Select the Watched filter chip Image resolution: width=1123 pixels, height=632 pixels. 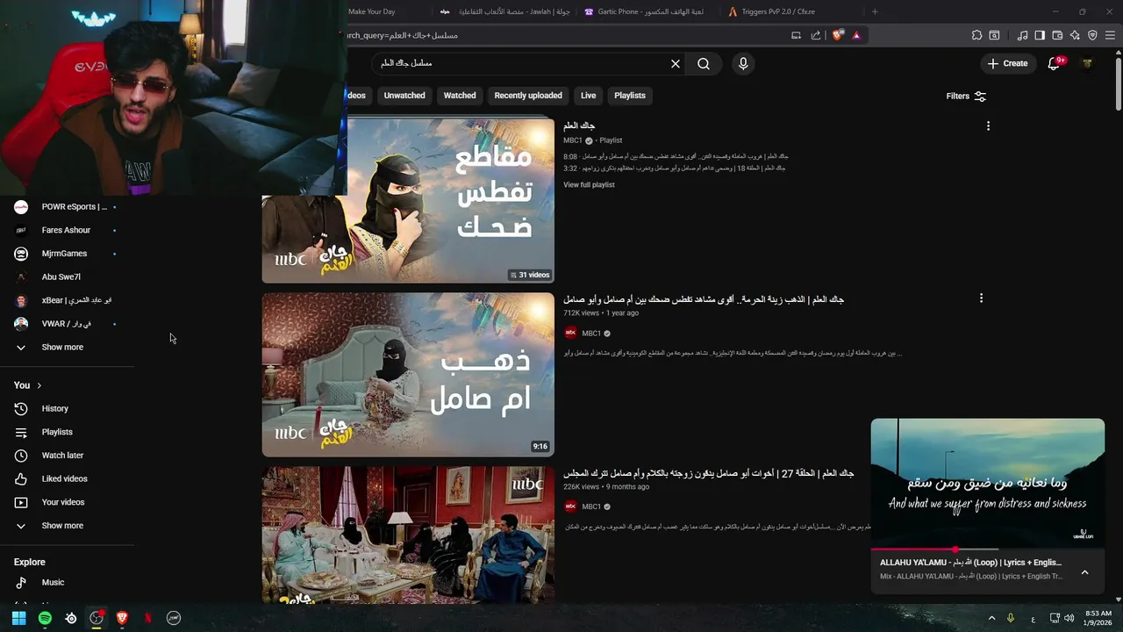point(460,96)
